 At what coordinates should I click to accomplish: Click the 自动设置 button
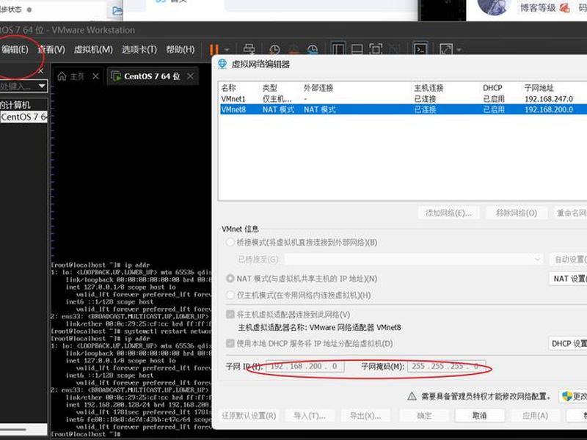(569, 260)
